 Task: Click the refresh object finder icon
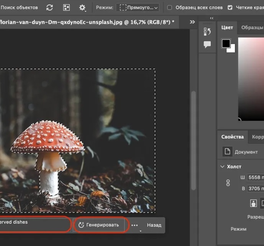point(49,8)
